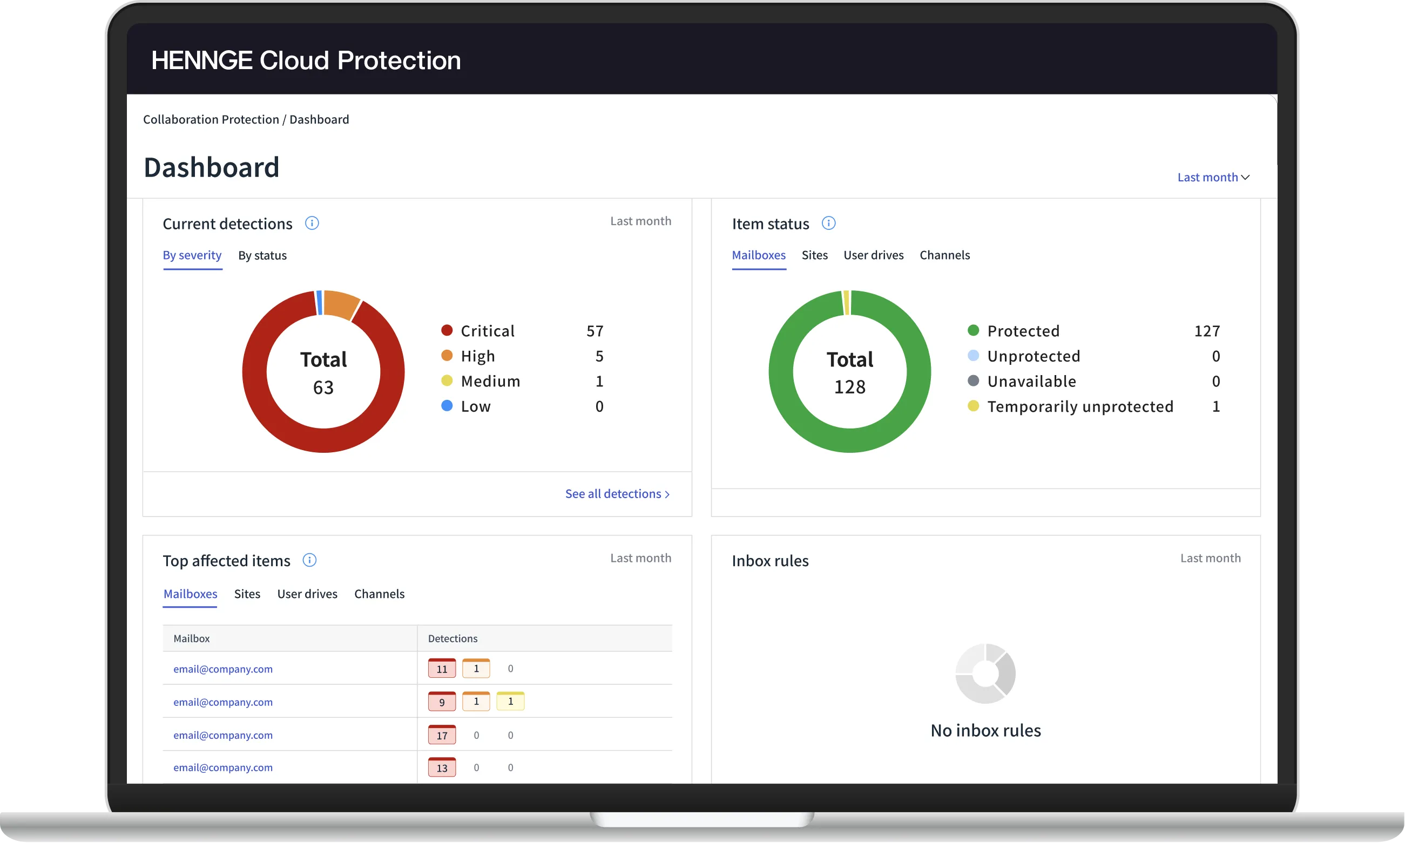1405x843 pixels.
Task: Open Sites tab in Item status
Action: (814, 256)
